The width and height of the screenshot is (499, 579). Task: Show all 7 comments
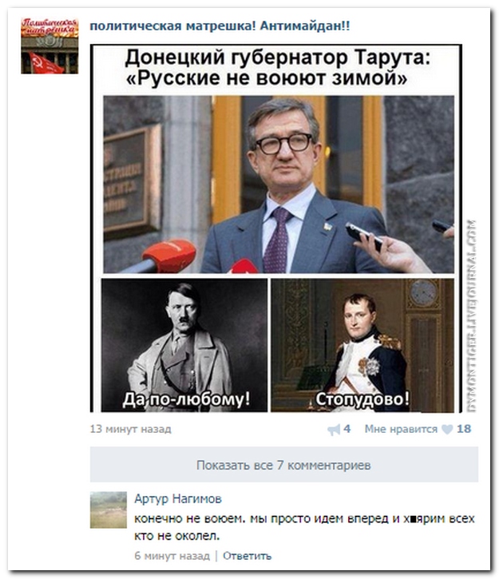(283, 465)
